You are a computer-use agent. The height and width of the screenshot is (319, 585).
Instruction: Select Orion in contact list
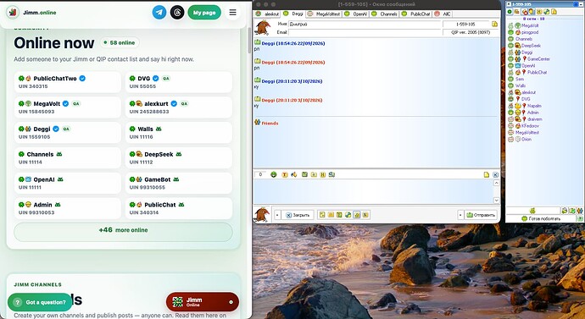[526, 140]
